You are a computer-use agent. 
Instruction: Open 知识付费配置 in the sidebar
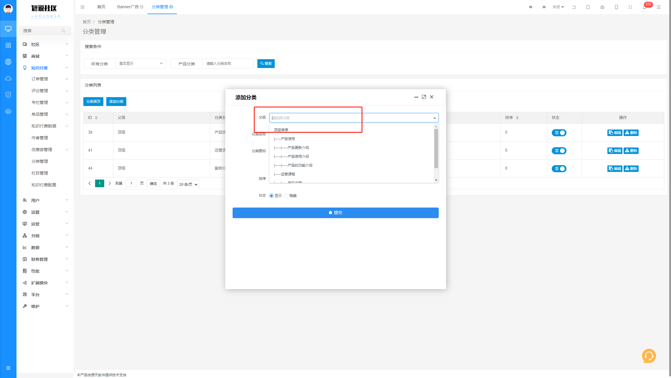(44, 185)
